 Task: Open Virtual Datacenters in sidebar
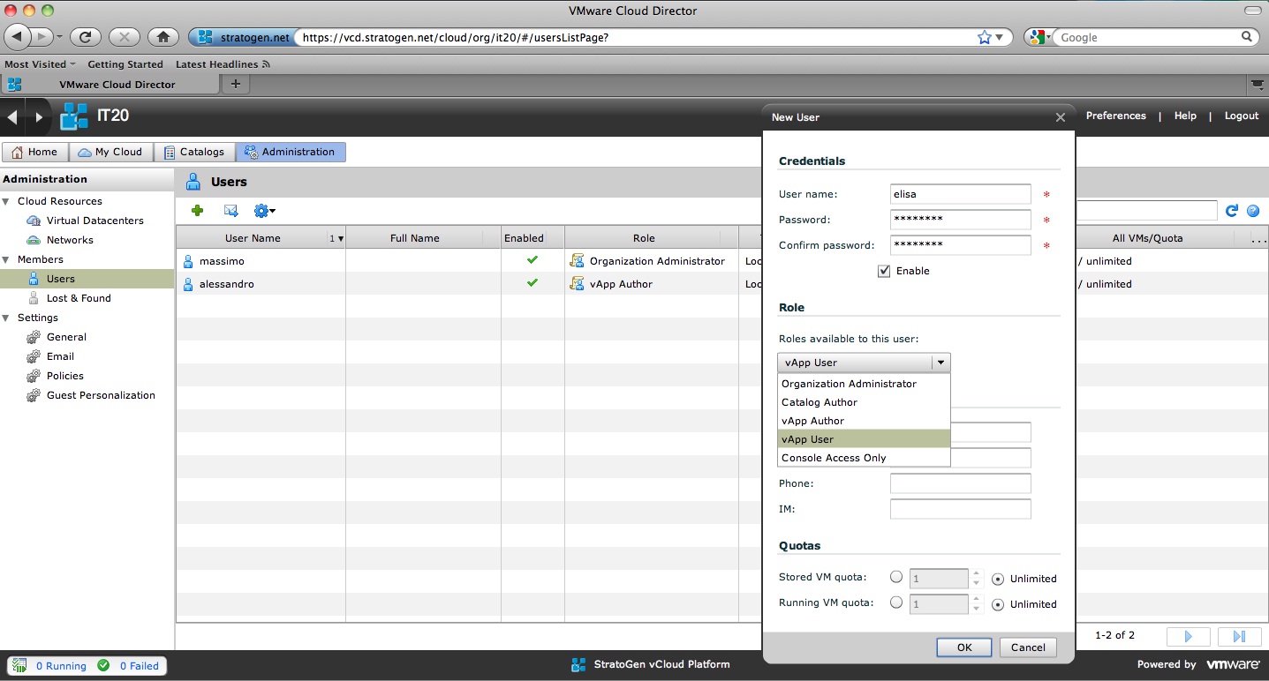tap(94, 221)
